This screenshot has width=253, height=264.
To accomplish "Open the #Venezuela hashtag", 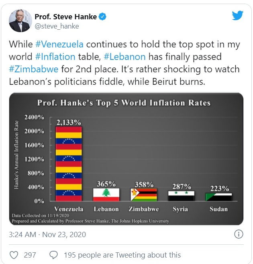I will click(x=59, y=44).
